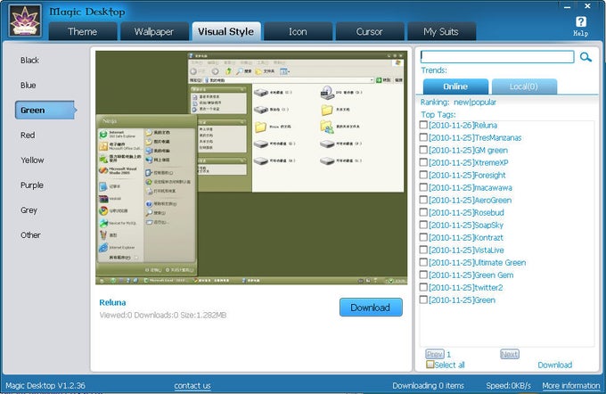The height and width of the screenshot is (394, 606).
Task: Choose the Yellow color category
Action: (x=32, y=160)
